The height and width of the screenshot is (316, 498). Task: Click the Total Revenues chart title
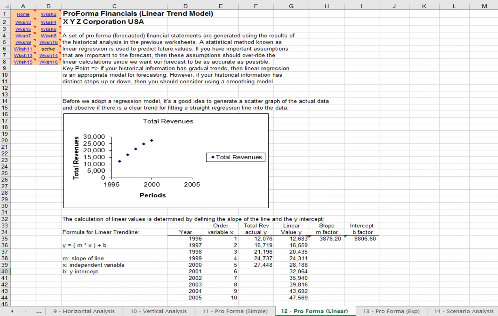[x=168, y=121]
